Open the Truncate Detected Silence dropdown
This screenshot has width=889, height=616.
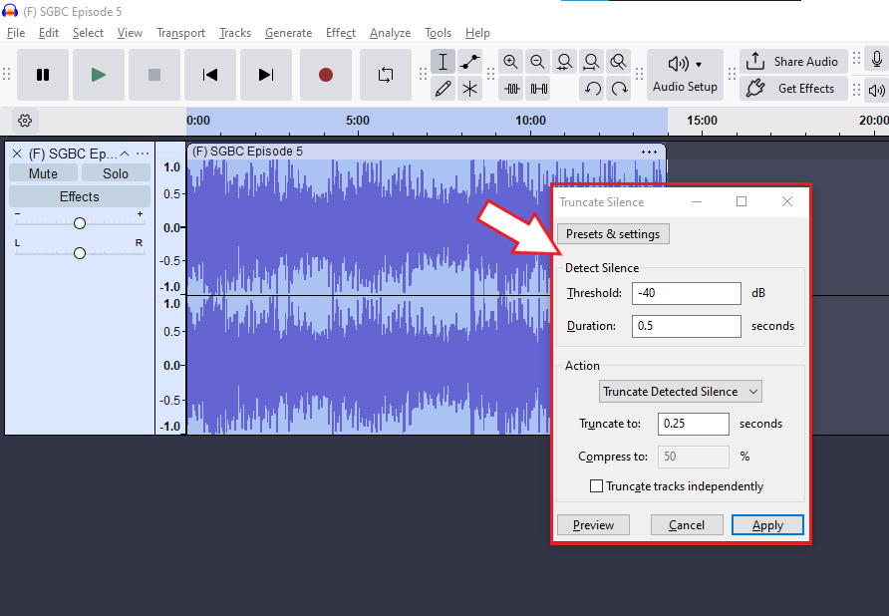pos(681,392)
